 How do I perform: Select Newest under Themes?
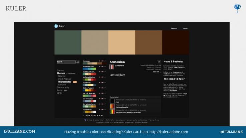pyautogui.click(x=62, y=76)
